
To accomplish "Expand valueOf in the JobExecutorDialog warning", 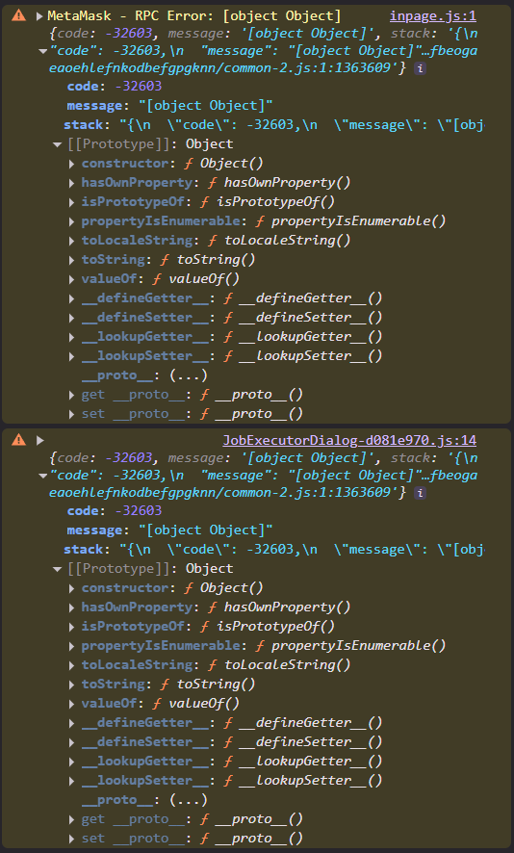I will click(x=72, y=704).
